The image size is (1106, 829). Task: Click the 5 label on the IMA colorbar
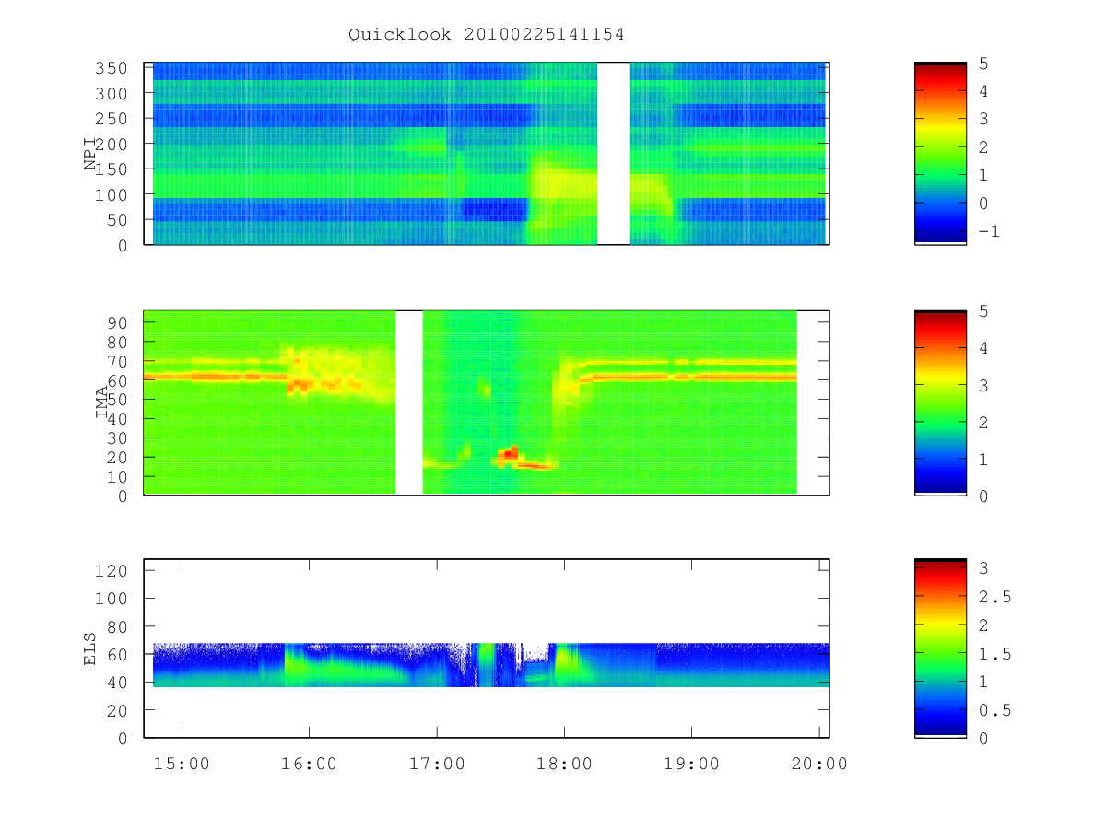click(x=982, y=311)
